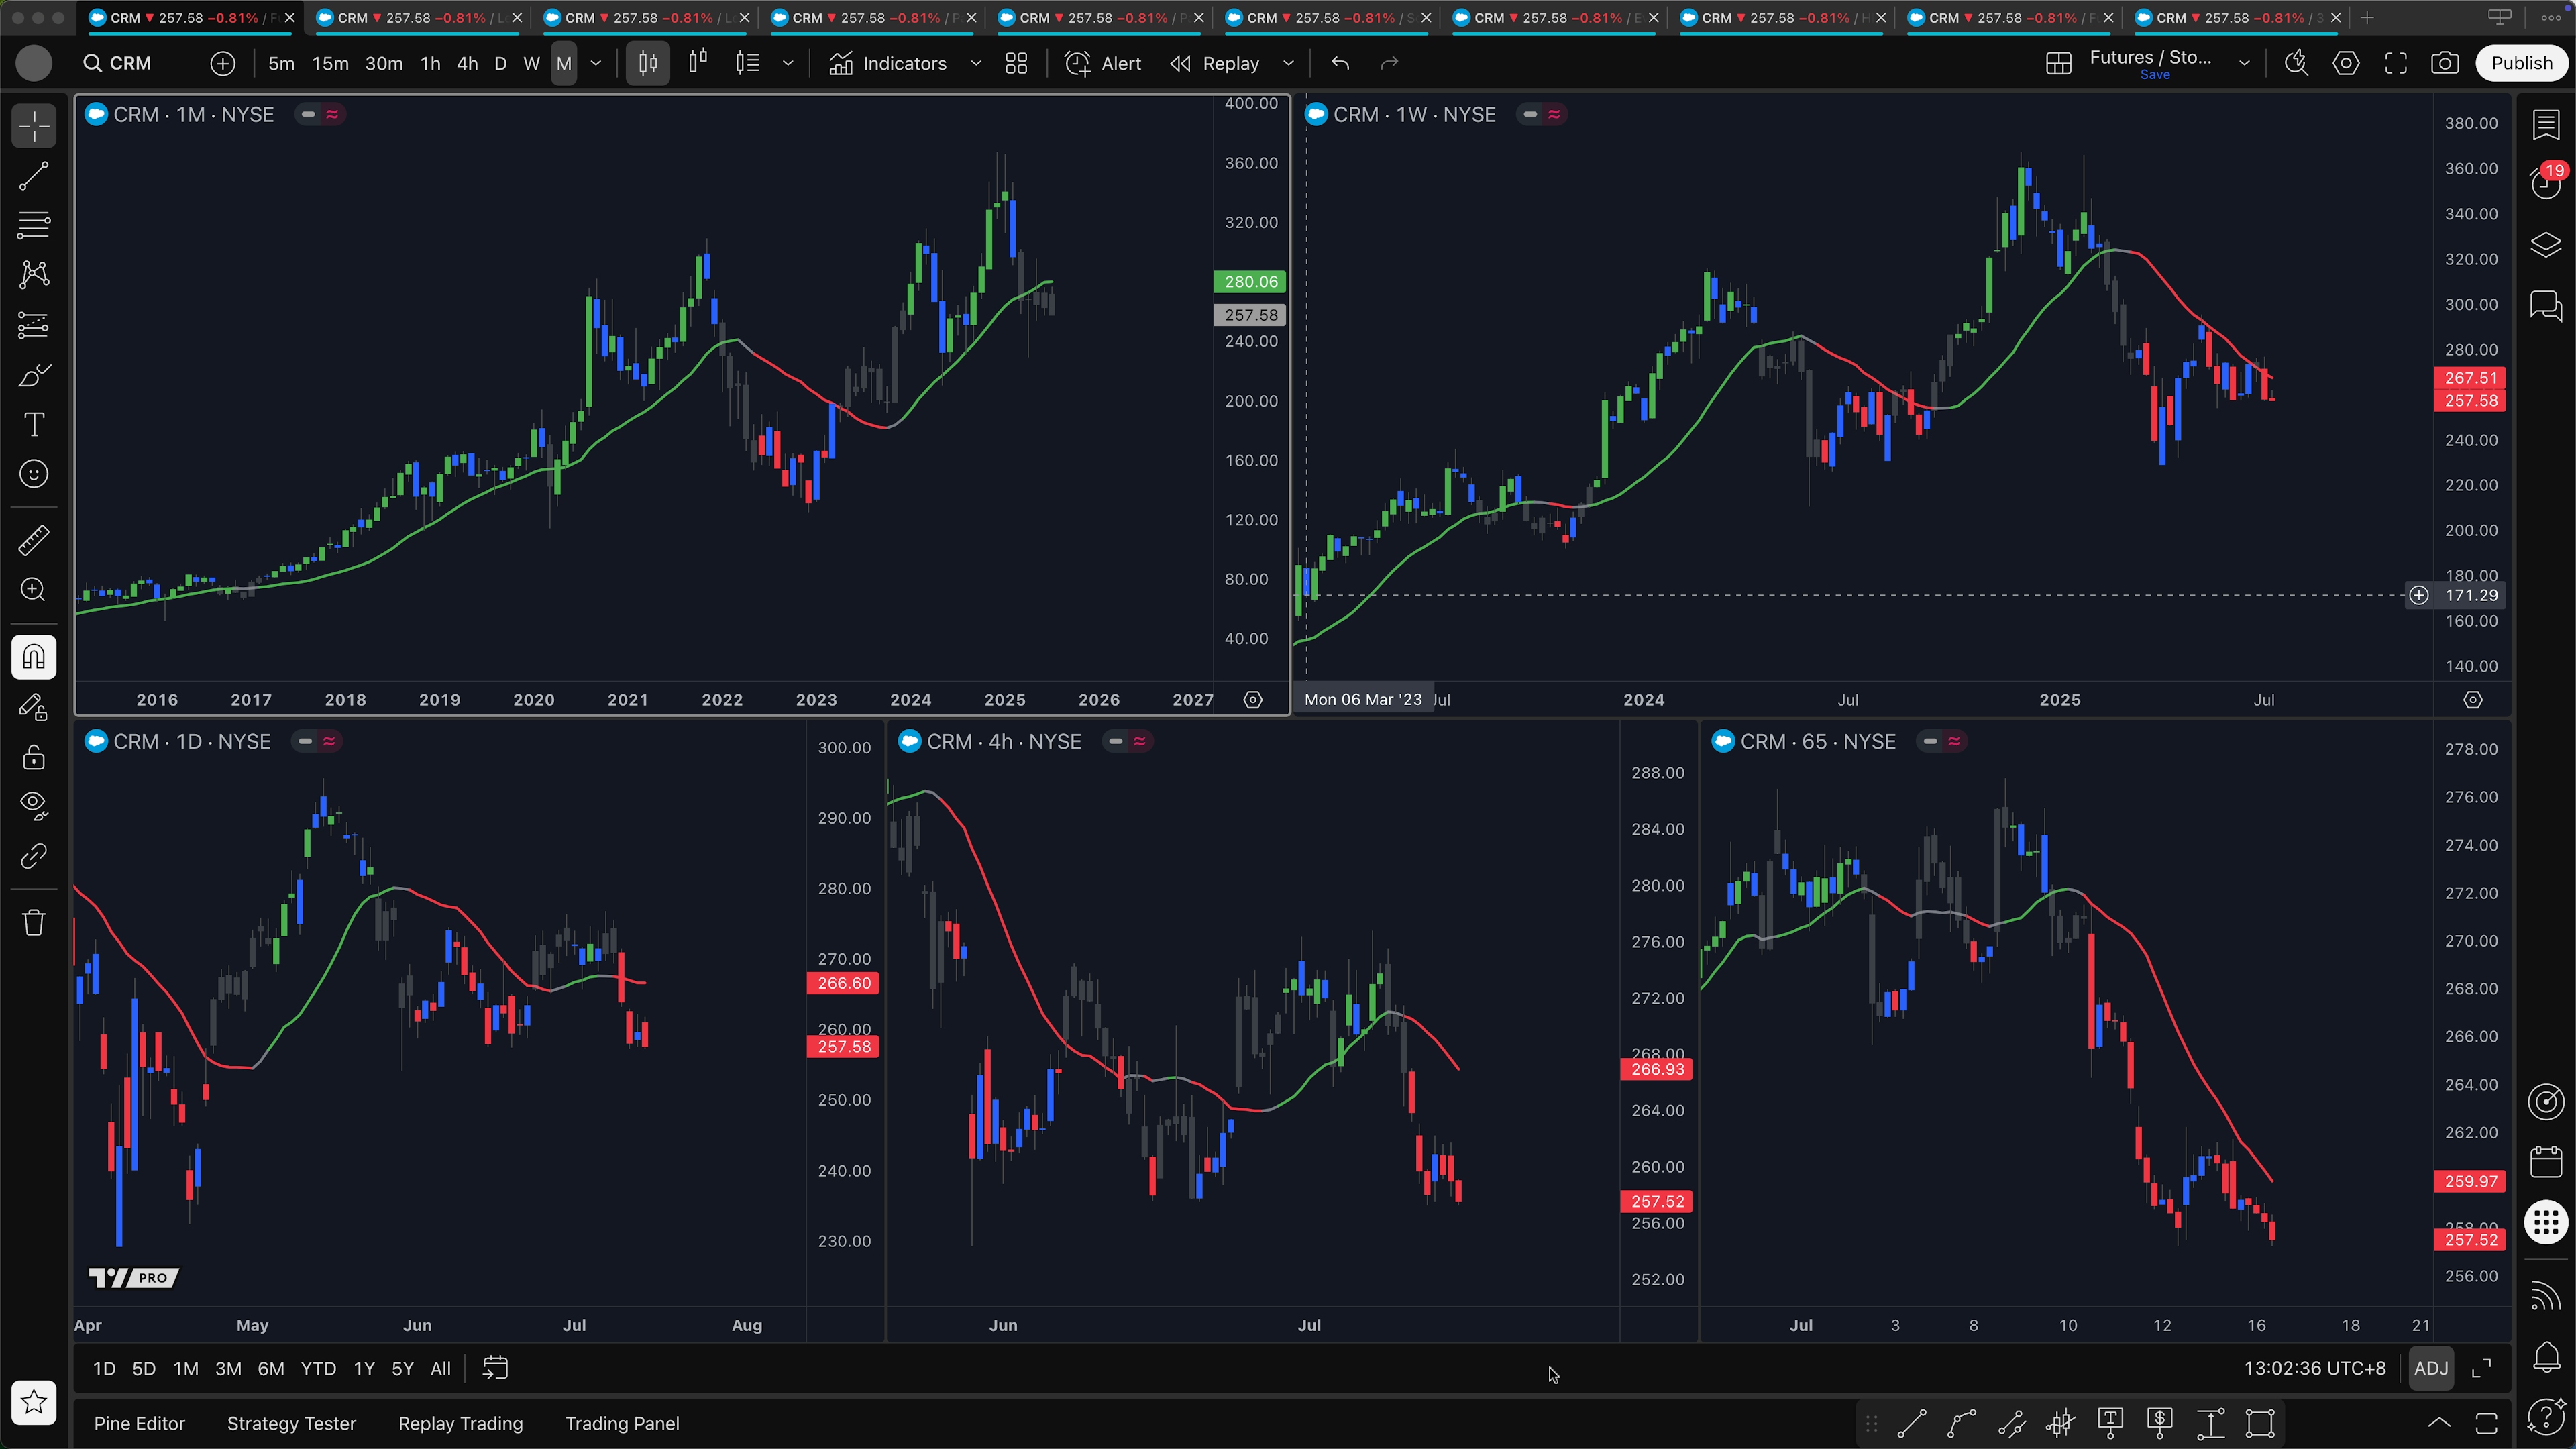Select the brush drawing tool
Image resolution: width=2576 pixels, height=1449 pixels.
click(34, 375)
